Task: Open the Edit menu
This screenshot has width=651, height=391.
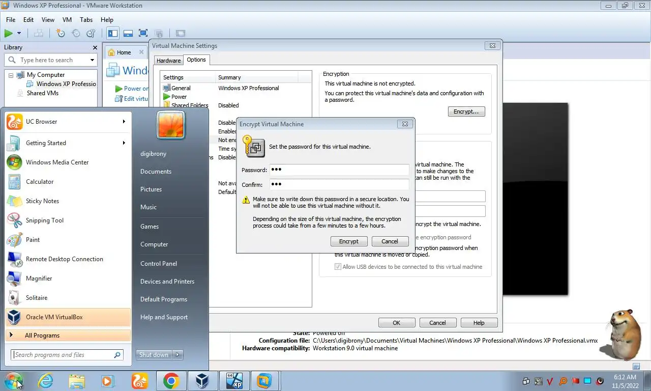Action: click(x=28, y=20)
